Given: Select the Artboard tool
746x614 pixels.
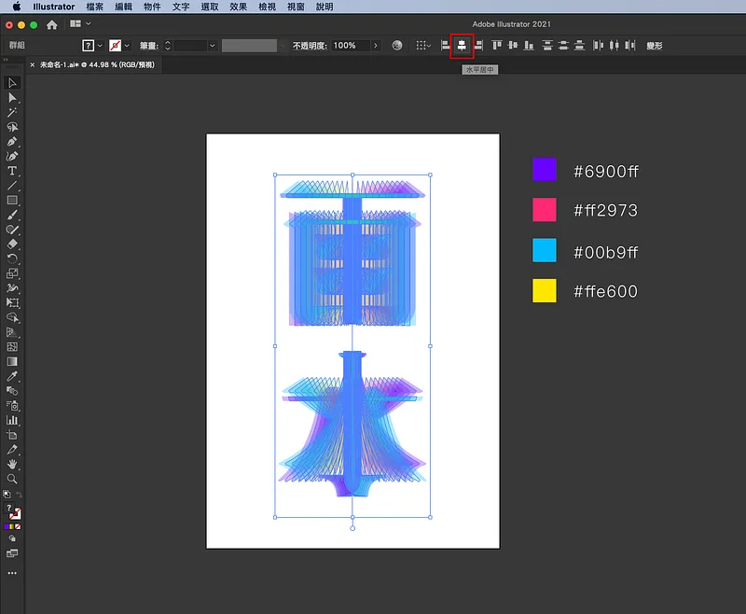Looking at the screenshot, I should tap(12, 435).
